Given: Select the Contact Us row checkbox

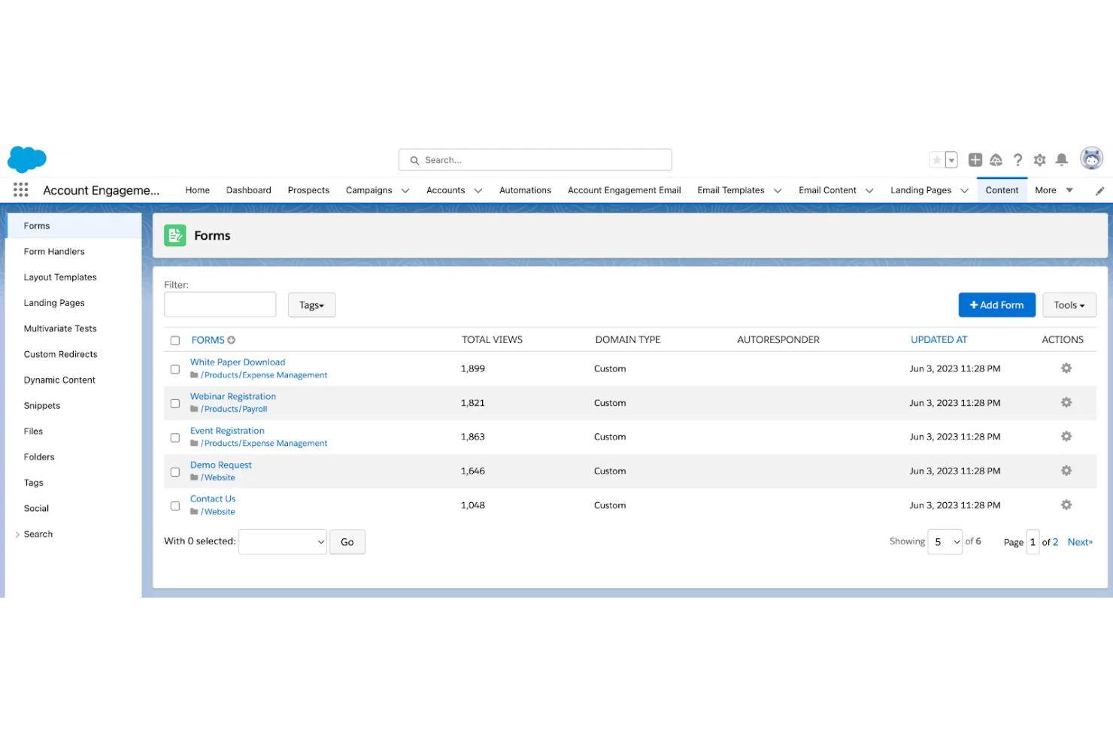Looking at the screenshot, I should click(x=174, y=505).
